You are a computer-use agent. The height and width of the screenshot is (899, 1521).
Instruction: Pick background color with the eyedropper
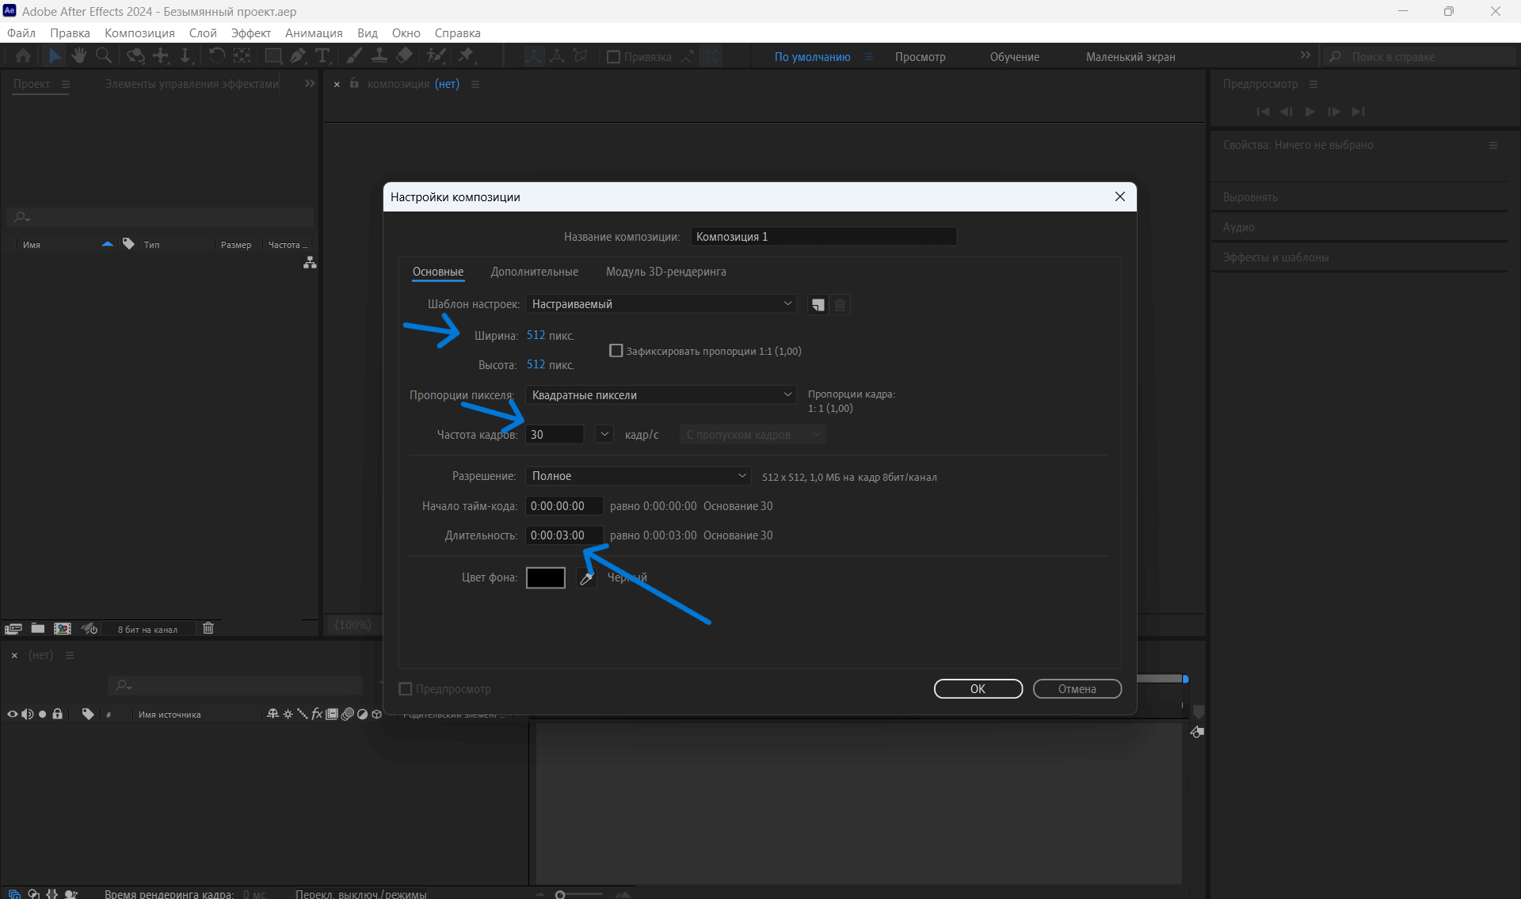pyautogui.click(x=586, y=578)
